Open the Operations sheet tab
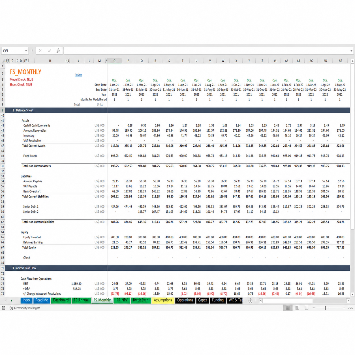Viewport: 355px width, 355px height. click(x=185, y=300)
